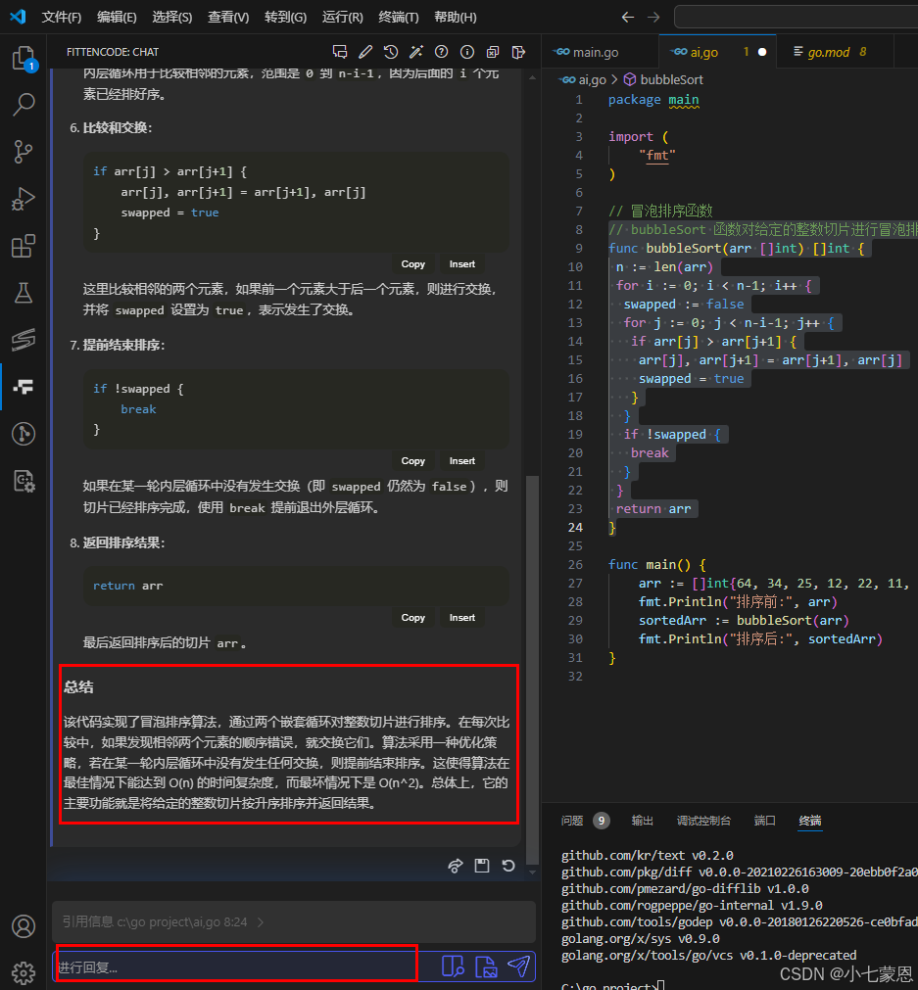Click the regenerate response icon below the summary

coord(507,867)
